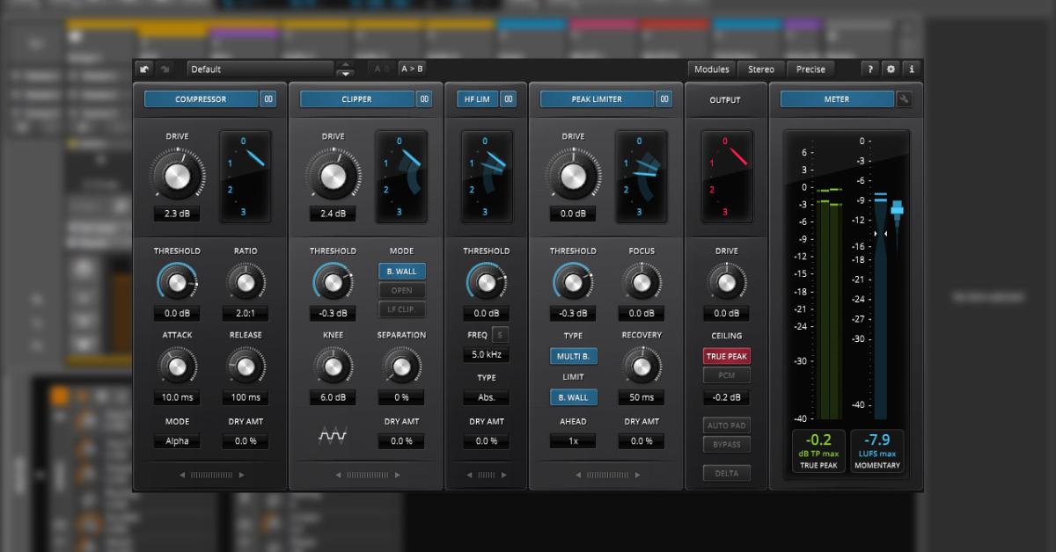The image size is (1056, 552).
Task: Enable the PCM ceiling mode
Action: (x=726, y=375)
